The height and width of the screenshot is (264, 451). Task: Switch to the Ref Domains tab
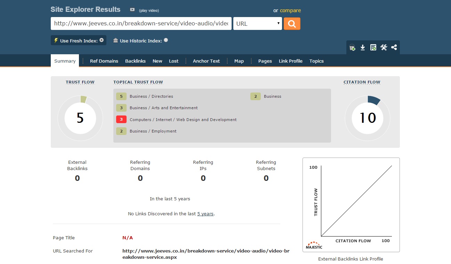[104, 61]
